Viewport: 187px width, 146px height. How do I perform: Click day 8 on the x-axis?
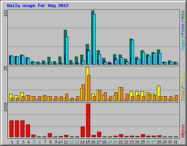(50, 142)
